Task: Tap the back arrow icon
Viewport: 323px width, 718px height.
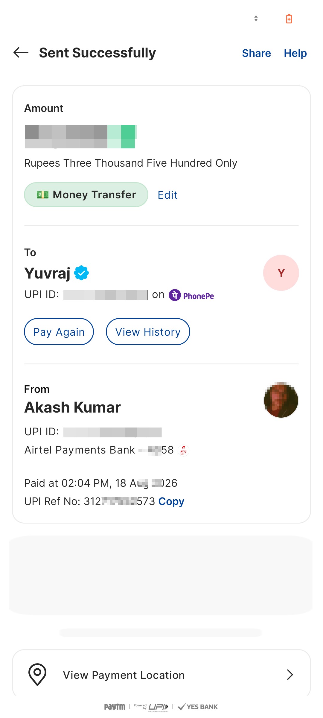Action: (21, 53)
